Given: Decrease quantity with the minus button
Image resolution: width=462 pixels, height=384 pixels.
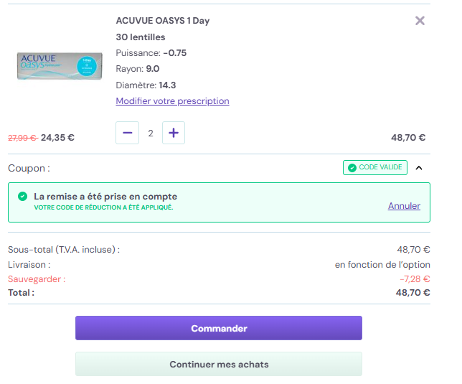Looking at the screenshot, I should pos(127,133).
